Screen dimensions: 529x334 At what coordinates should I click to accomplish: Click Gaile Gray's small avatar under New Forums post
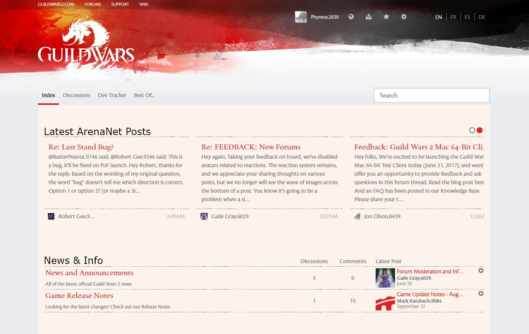click(204, 216)
